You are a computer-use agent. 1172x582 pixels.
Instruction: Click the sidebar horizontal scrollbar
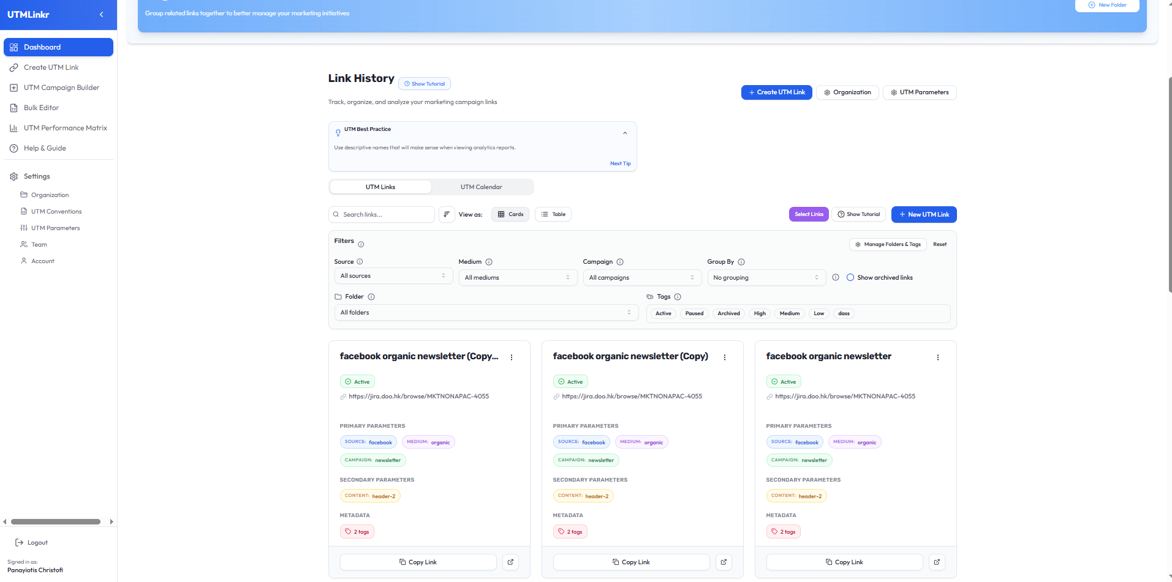click(56, 522)
